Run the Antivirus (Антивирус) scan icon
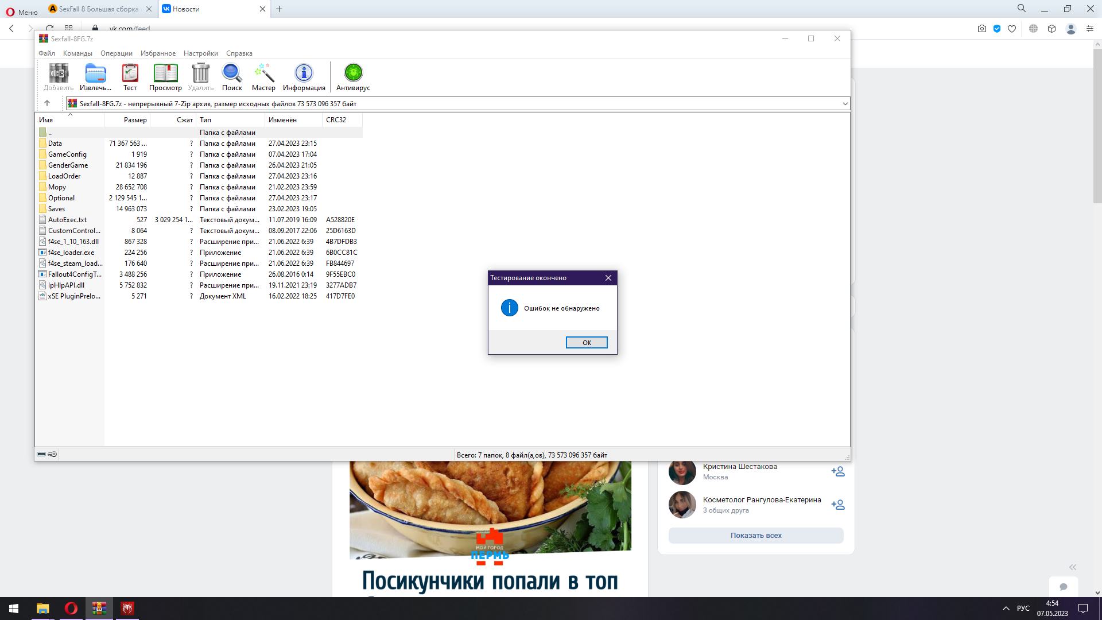Viewport: 1102px width, 620px height. point(353,77)
